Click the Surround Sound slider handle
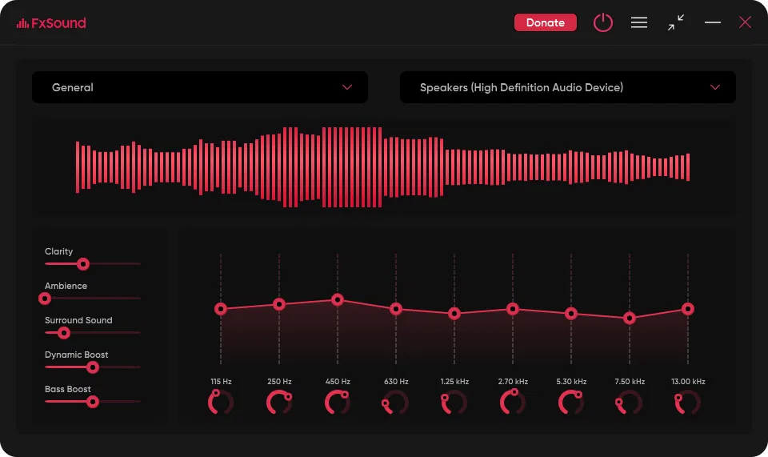This screenshot has height=457, width=768. 63,333
